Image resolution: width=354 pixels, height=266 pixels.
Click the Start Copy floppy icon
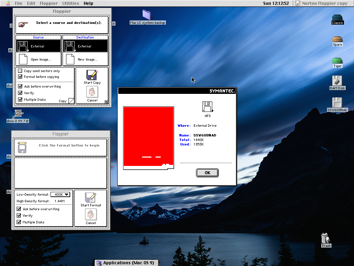[92, 75]
